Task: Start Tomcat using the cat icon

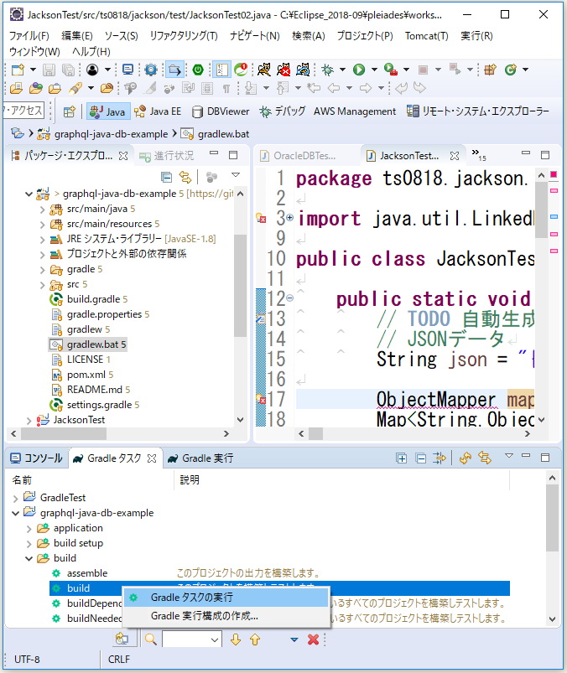Action: [x=263, y=70]
